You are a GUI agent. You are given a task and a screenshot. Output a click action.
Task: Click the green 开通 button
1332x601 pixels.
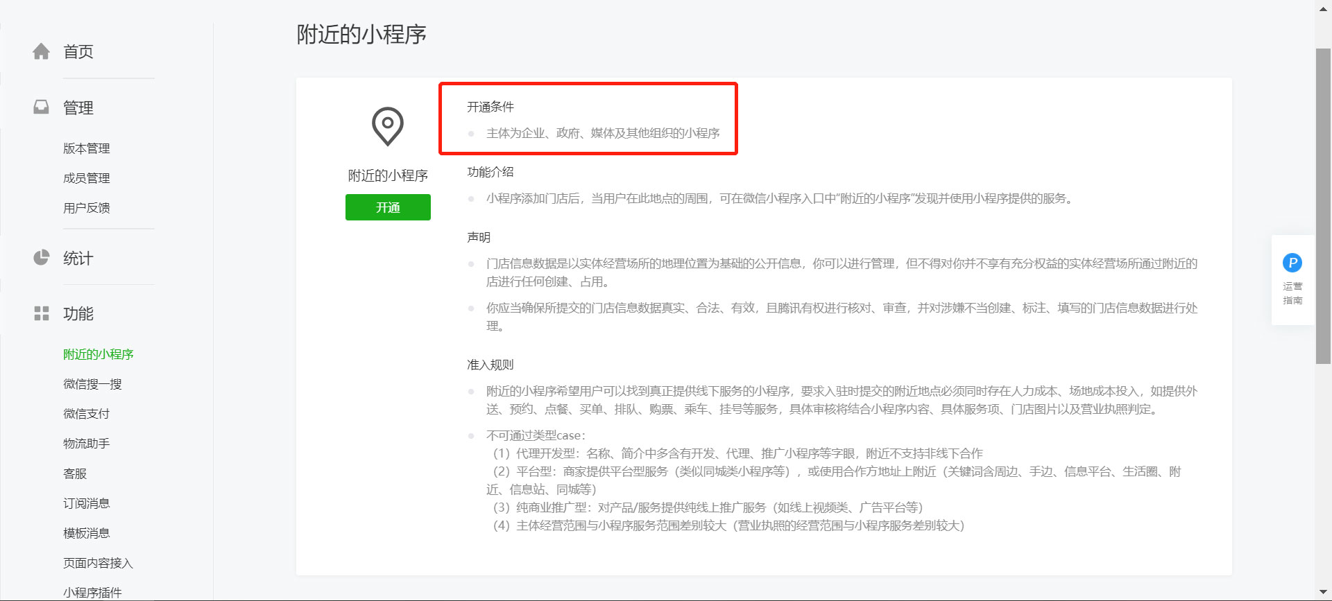click(388, 207)
